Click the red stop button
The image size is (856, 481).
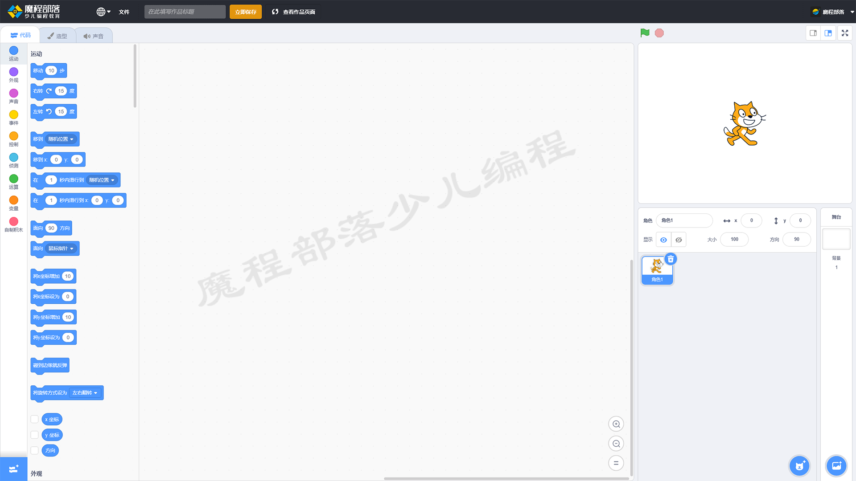[x=659, y=33]
